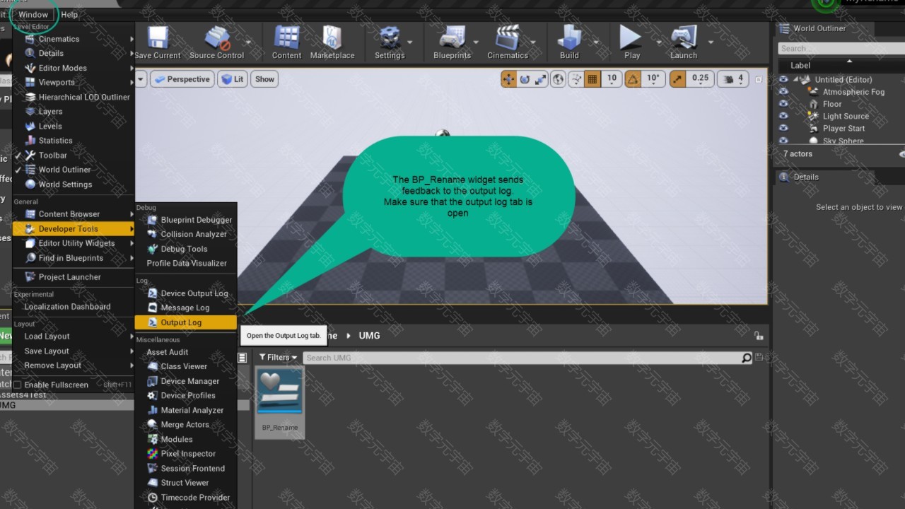This screenshot has height=509, width=905.
Task: Open Source Control toolbar icon
Action: (216, 42)
